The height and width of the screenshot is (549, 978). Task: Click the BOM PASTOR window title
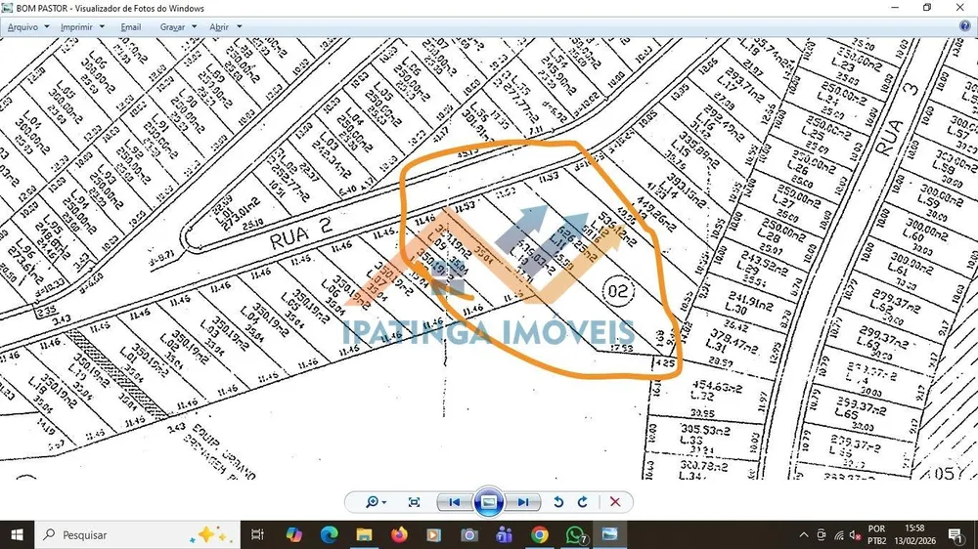tap(110, 8)
